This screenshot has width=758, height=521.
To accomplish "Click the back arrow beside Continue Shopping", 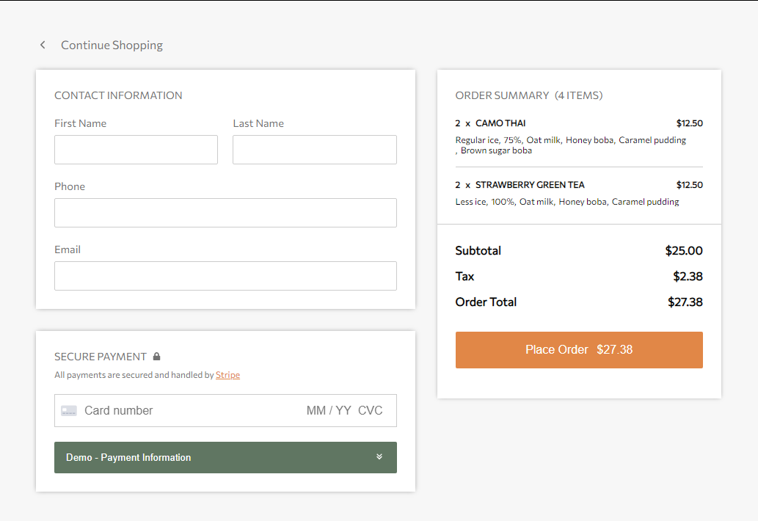I will coord(43,45).
